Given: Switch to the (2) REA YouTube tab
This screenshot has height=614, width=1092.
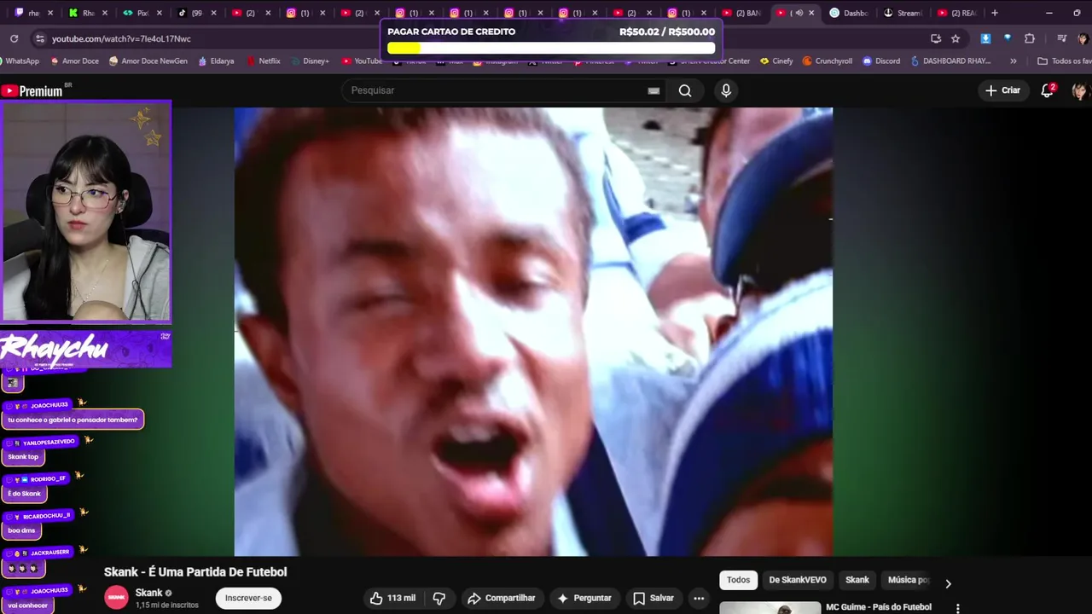Looking at the screenshot, I should [x=957, y=13].
